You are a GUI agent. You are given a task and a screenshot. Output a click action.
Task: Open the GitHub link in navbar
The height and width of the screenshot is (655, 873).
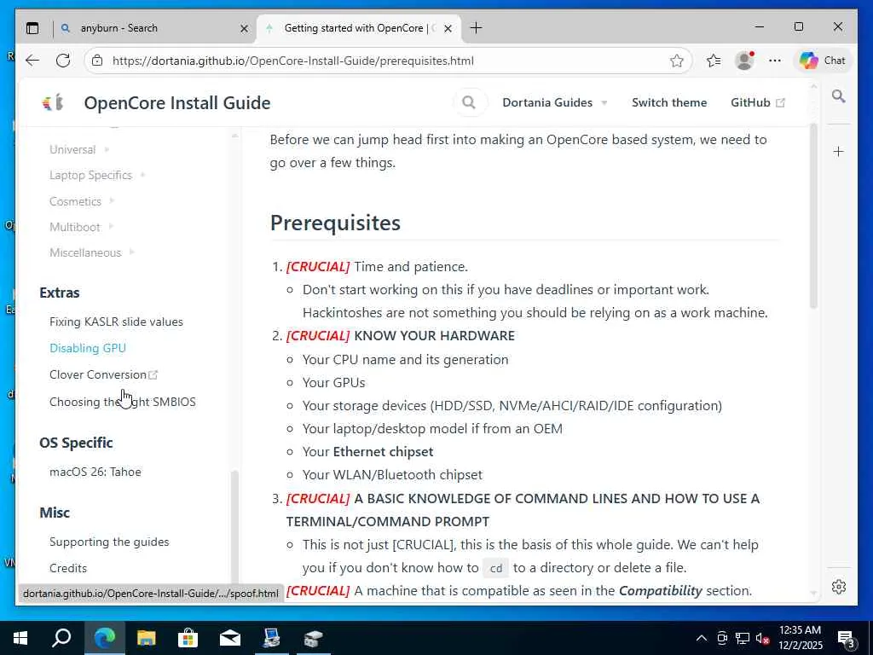[x=758, y=102]
